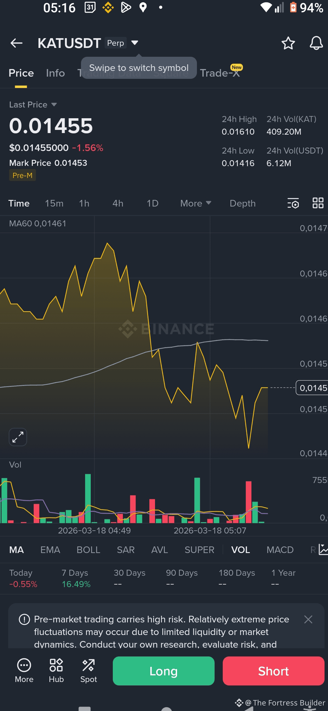
Task: Toggle SUPER indicator
Action: tap(199, 550)
